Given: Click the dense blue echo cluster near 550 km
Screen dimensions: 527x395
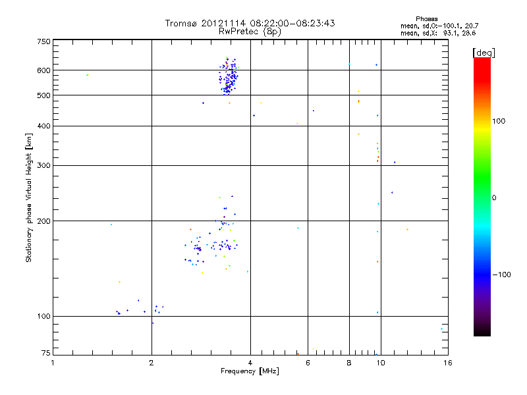Looking at the screenshot, I should (x=229, y=76).
